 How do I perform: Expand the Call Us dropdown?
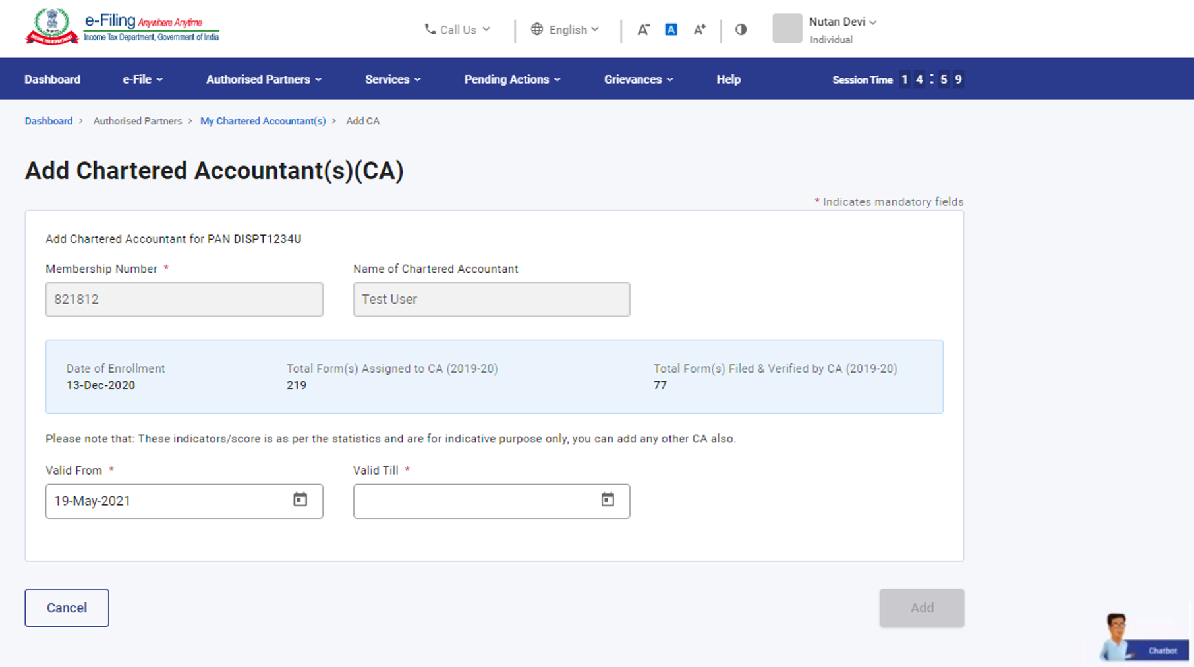(457, 30)
